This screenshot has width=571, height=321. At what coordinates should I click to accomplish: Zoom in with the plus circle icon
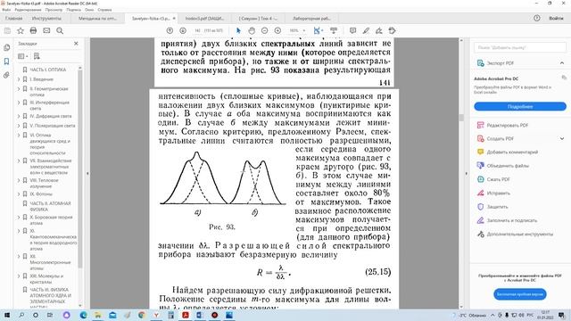pos(277,31)
